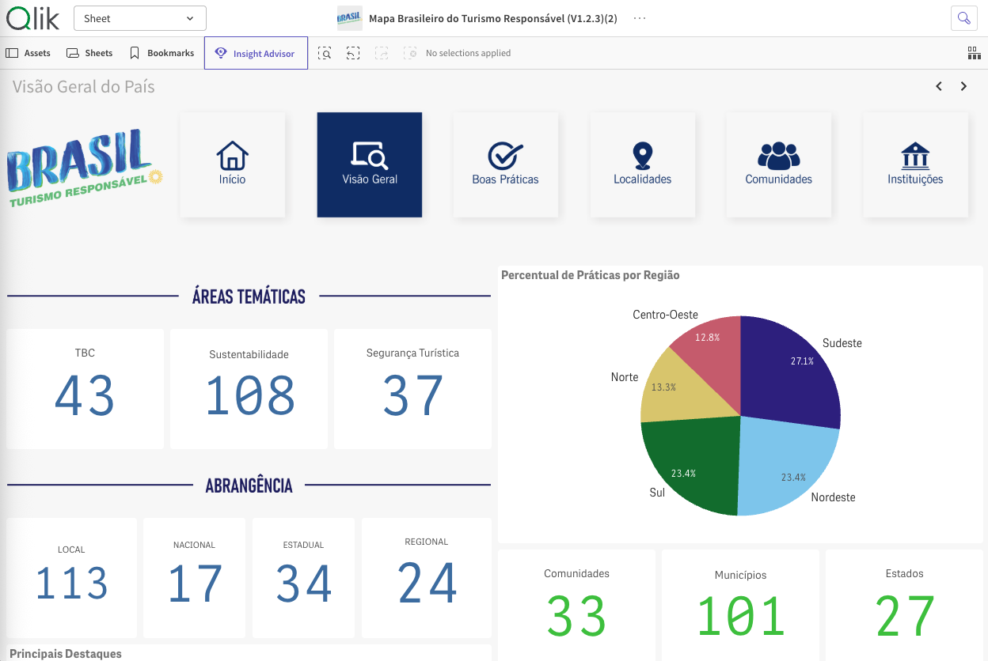This screenshot has width=988, height=661.
Task: Open the sheet grid view icon
Action: pyautogui.click(x=974, y=53)
